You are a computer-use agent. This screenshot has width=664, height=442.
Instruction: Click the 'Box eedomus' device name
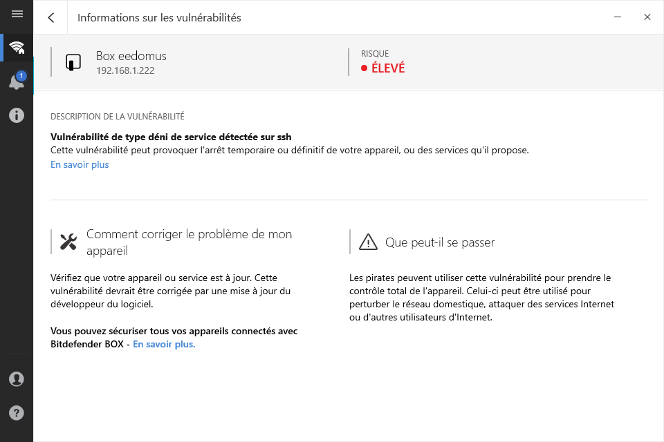[x=131, y=56]
